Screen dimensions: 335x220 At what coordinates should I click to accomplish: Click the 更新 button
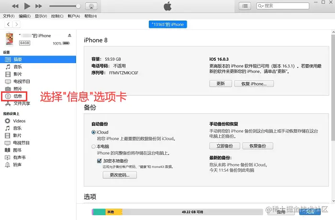(x=221, y=84)
